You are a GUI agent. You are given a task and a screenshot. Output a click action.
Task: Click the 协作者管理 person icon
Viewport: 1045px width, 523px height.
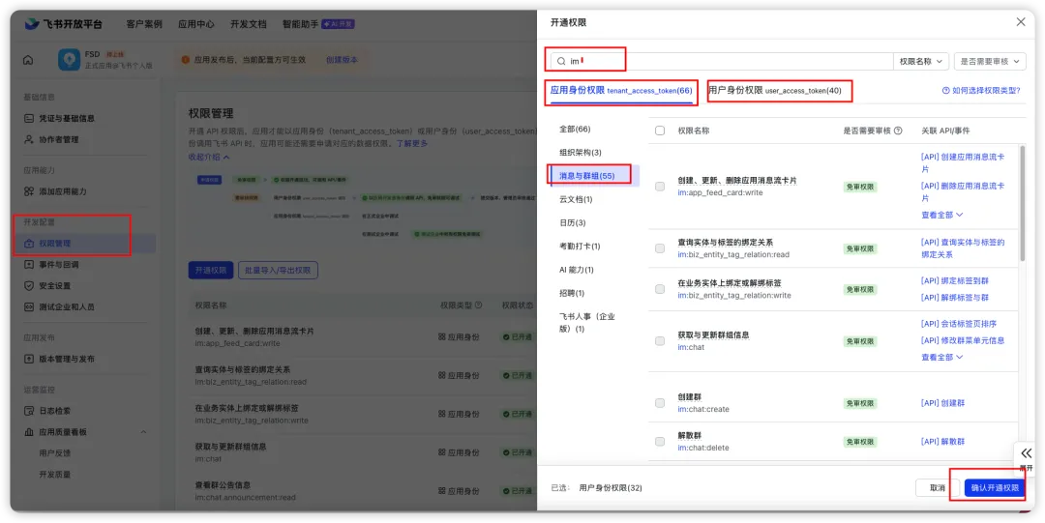click(x=29, y=139)
